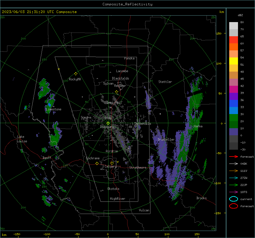The image size is (255, 238).
Task: Click the red forecast arrow legend icon
Action: [233, 156]
